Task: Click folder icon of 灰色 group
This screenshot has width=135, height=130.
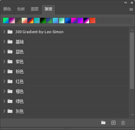Action: pyautogui.click(x=10, y=111)
